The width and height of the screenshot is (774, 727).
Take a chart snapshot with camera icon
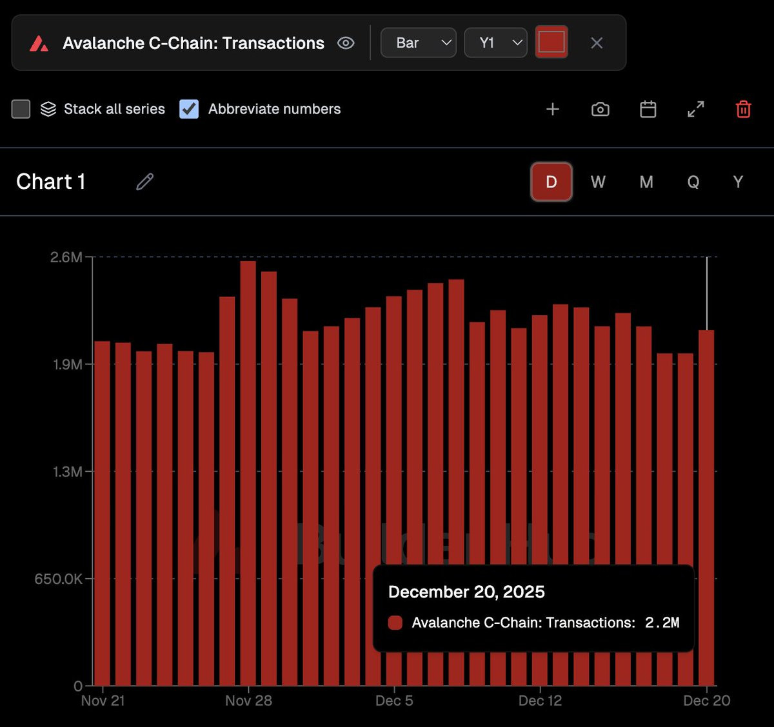coord(600,109)
